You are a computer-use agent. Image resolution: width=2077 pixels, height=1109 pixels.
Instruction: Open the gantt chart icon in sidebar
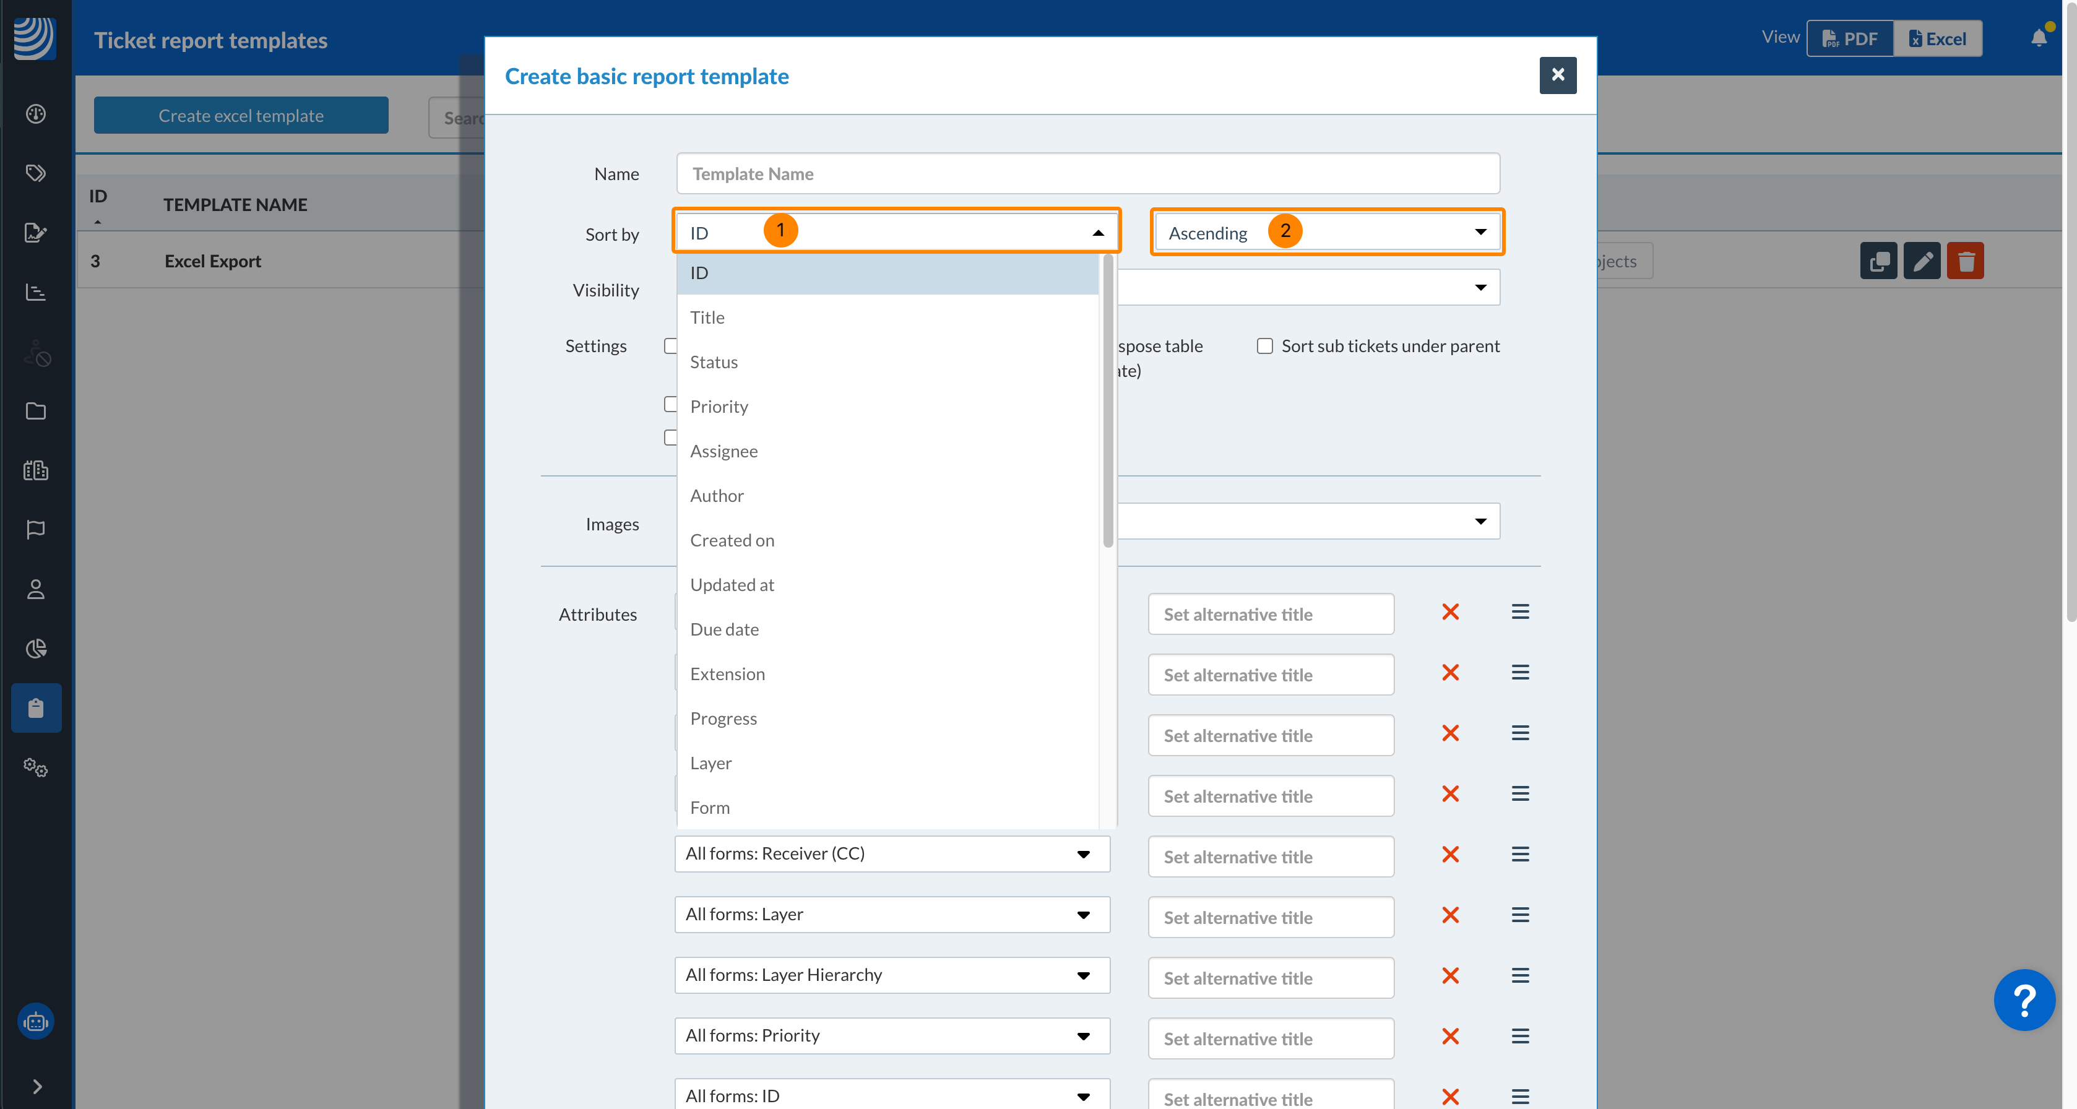(35, 291)
